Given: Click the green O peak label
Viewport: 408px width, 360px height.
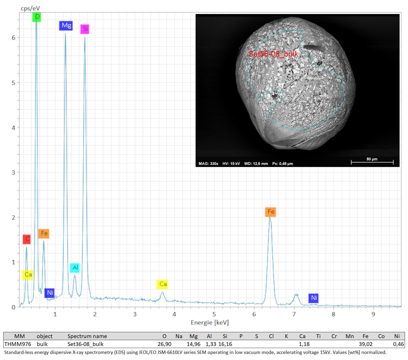Looking at the screenshot, I should click(x=37, y=17).
